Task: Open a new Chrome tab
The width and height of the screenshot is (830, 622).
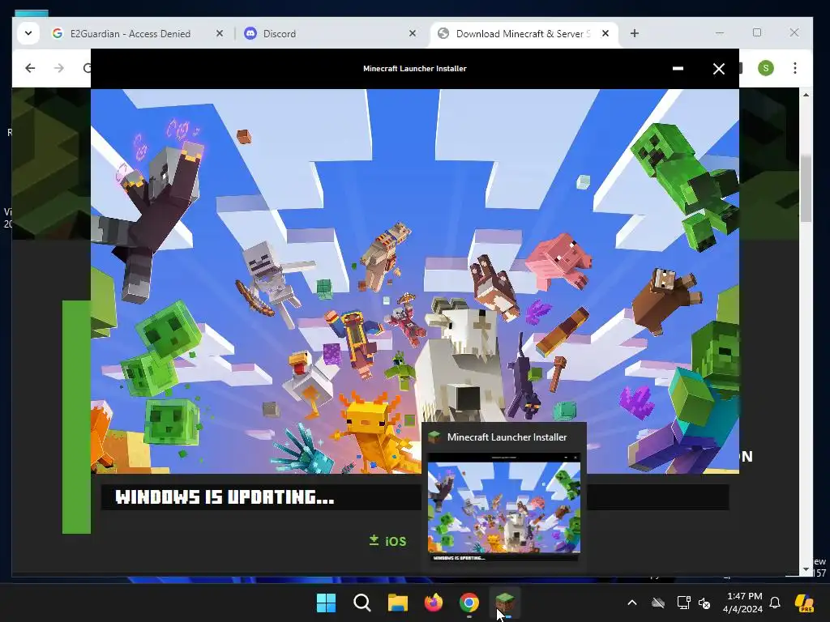Action: (634, 33)
